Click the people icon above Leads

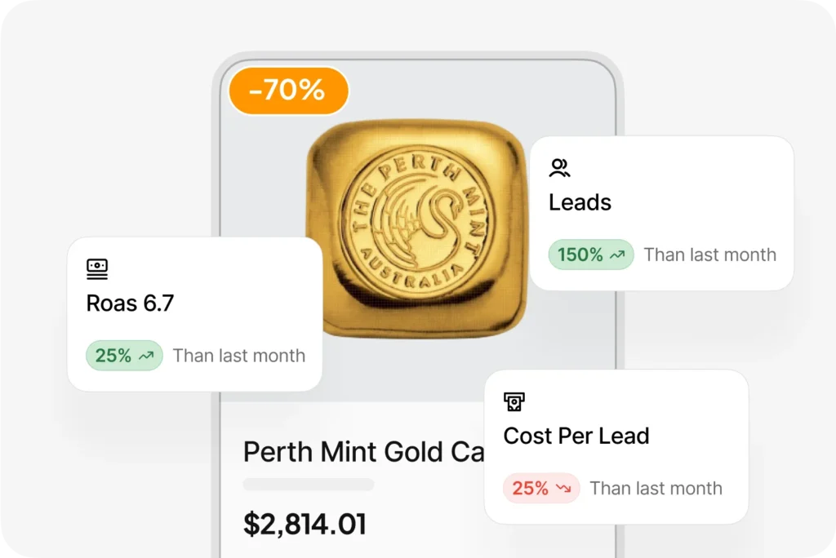tap(559, 169)
